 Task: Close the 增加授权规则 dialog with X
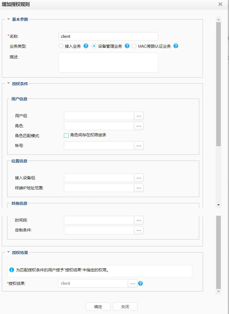pos(220,4)
